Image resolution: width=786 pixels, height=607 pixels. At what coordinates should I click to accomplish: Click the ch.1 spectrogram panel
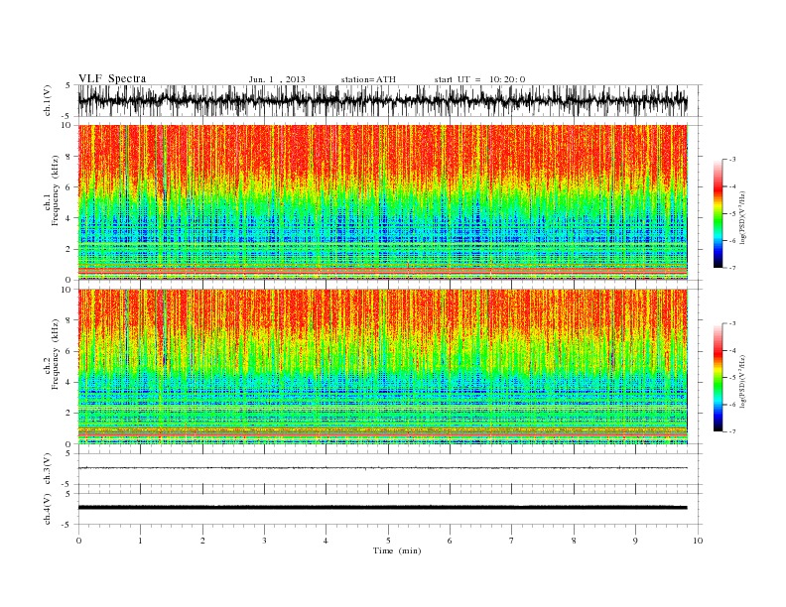point(383,202)
